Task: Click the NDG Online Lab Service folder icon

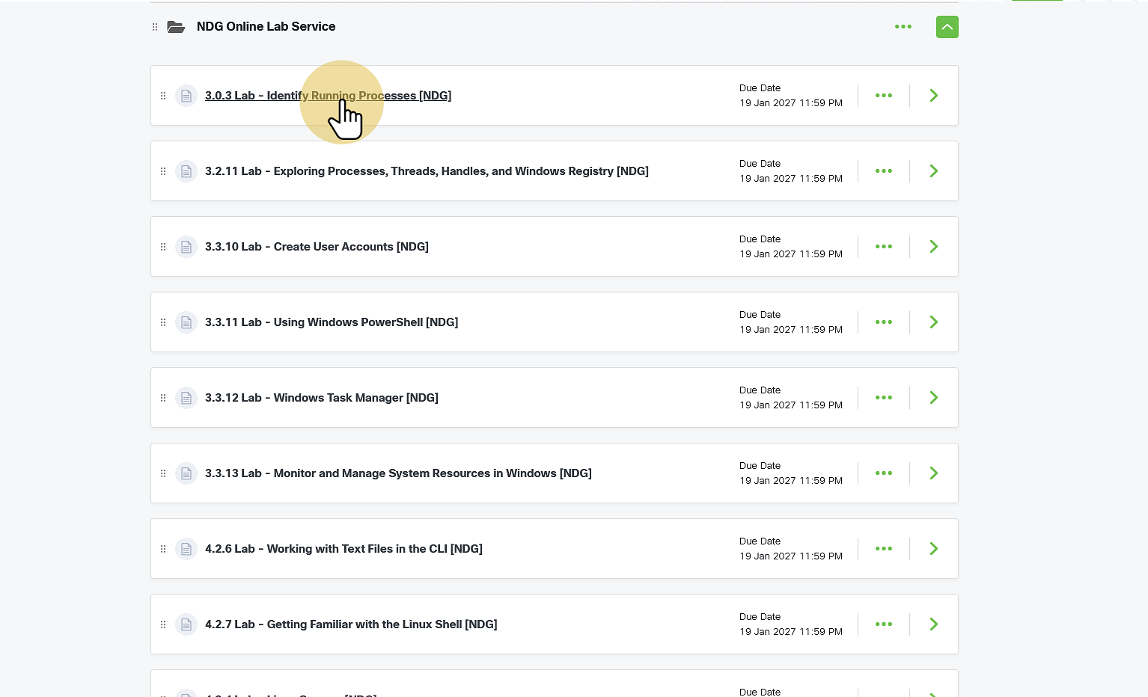Action: [x=176, y=27]
